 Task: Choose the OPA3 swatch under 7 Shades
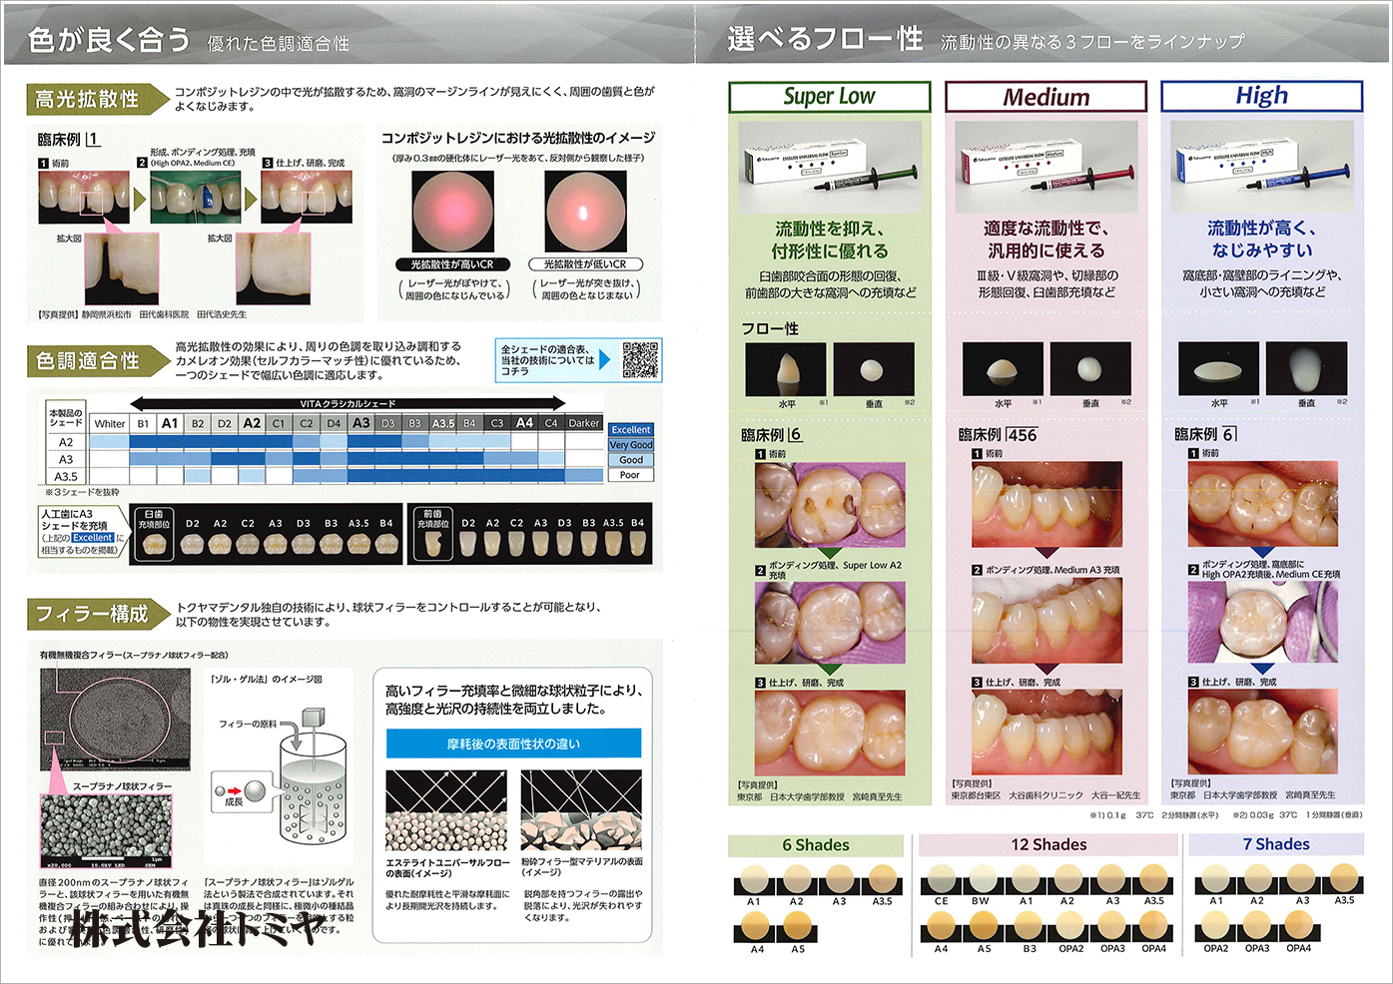[x=1257, y=929]
